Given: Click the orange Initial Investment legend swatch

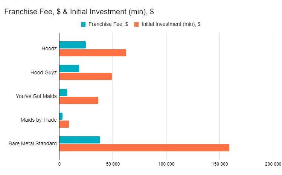Looking at the screenshot, I should (136, 24).
